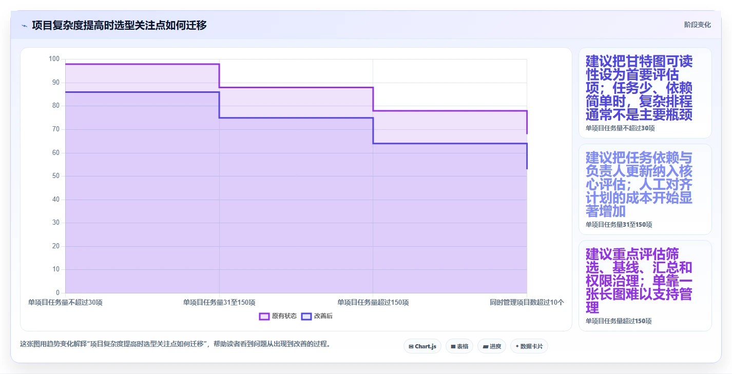Open the card about 甘特图可读性 recommendation
The height and width of the screenshot is (374, 732).
[x=645, y=93]
